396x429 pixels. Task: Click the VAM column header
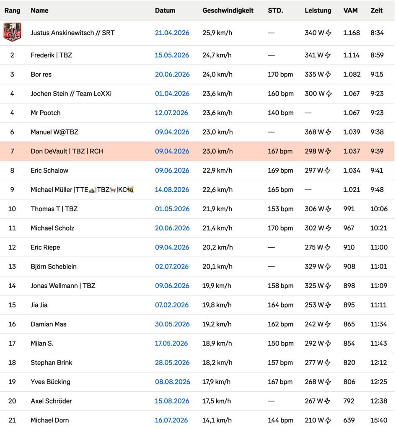coord(350,10)
